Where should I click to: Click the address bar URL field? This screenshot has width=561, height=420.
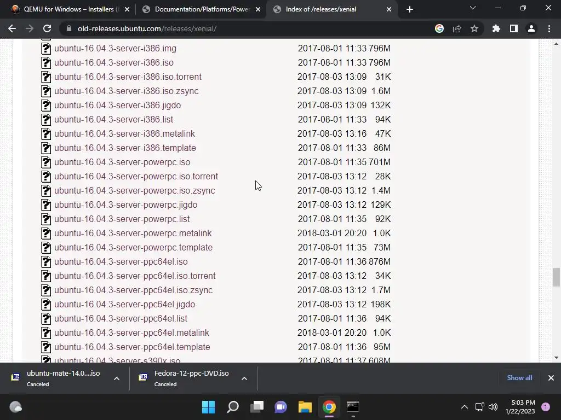point(250,28)
